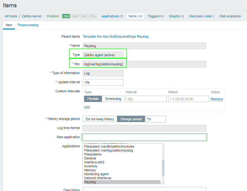Click the Update interval field 10s
247x191 pixels.
103,82
